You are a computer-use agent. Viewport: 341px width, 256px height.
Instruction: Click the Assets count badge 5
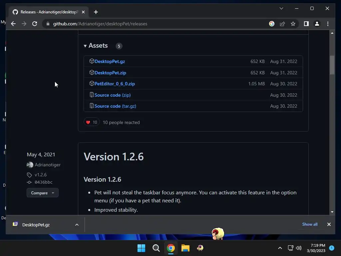pos(119,46)
